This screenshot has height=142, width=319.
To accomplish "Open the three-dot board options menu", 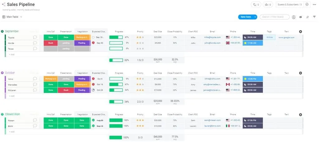I will 314,4.
